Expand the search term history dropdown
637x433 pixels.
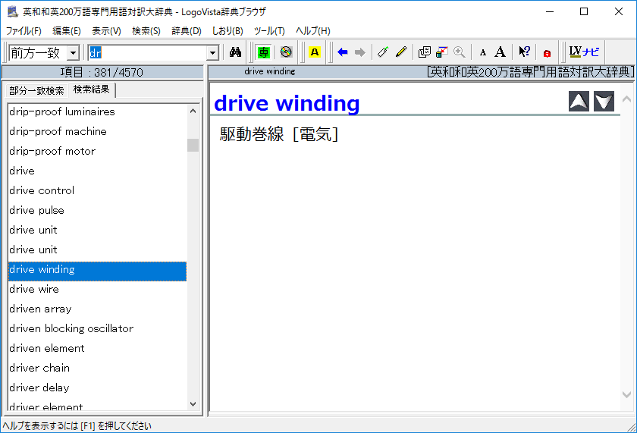pos(212,53)
